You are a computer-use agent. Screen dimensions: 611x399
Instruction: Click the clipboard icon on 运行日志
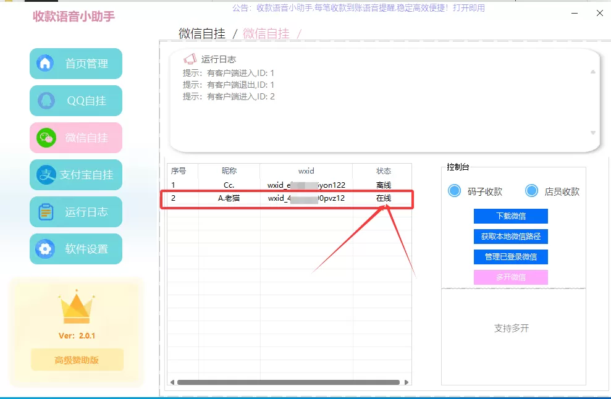pos(45,211)
